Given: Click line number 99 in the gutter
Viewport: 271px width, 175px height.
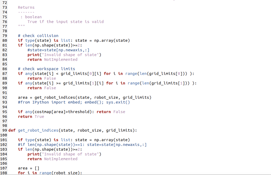Looking at the screenshot, I should click(4, 130).
